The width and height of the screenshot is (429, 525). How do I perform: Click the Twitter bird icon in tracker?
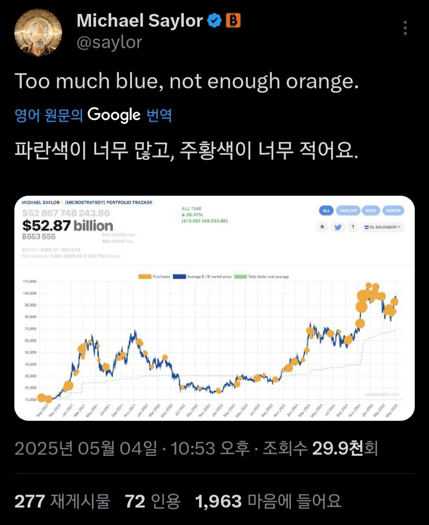click(x=338, y=227)
